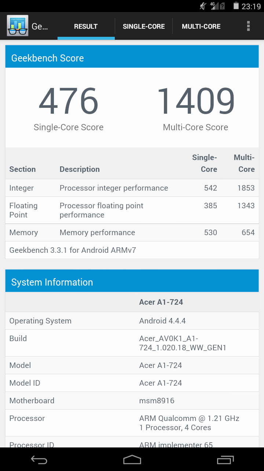This screenshot has height=471, width=264.
Task: Select the Integer performance row
Action: pyautogui.click(x=132, y=188)
